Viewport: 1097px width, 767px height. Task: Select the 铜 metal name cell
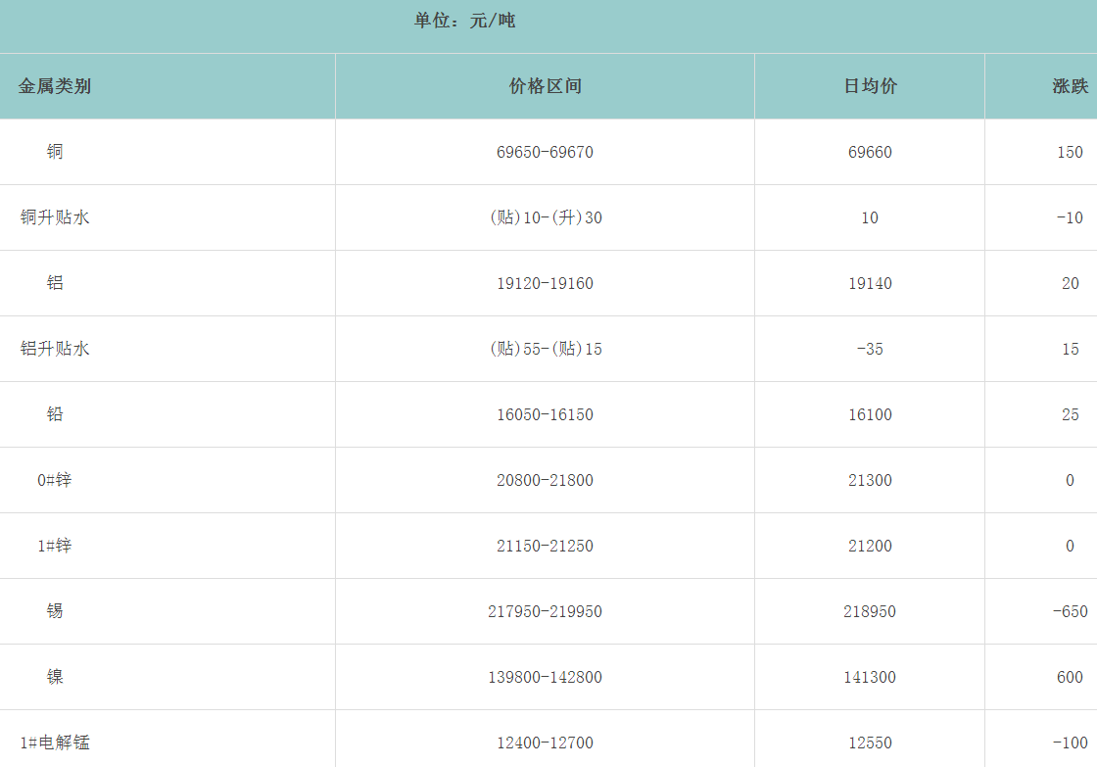(55, 152)
